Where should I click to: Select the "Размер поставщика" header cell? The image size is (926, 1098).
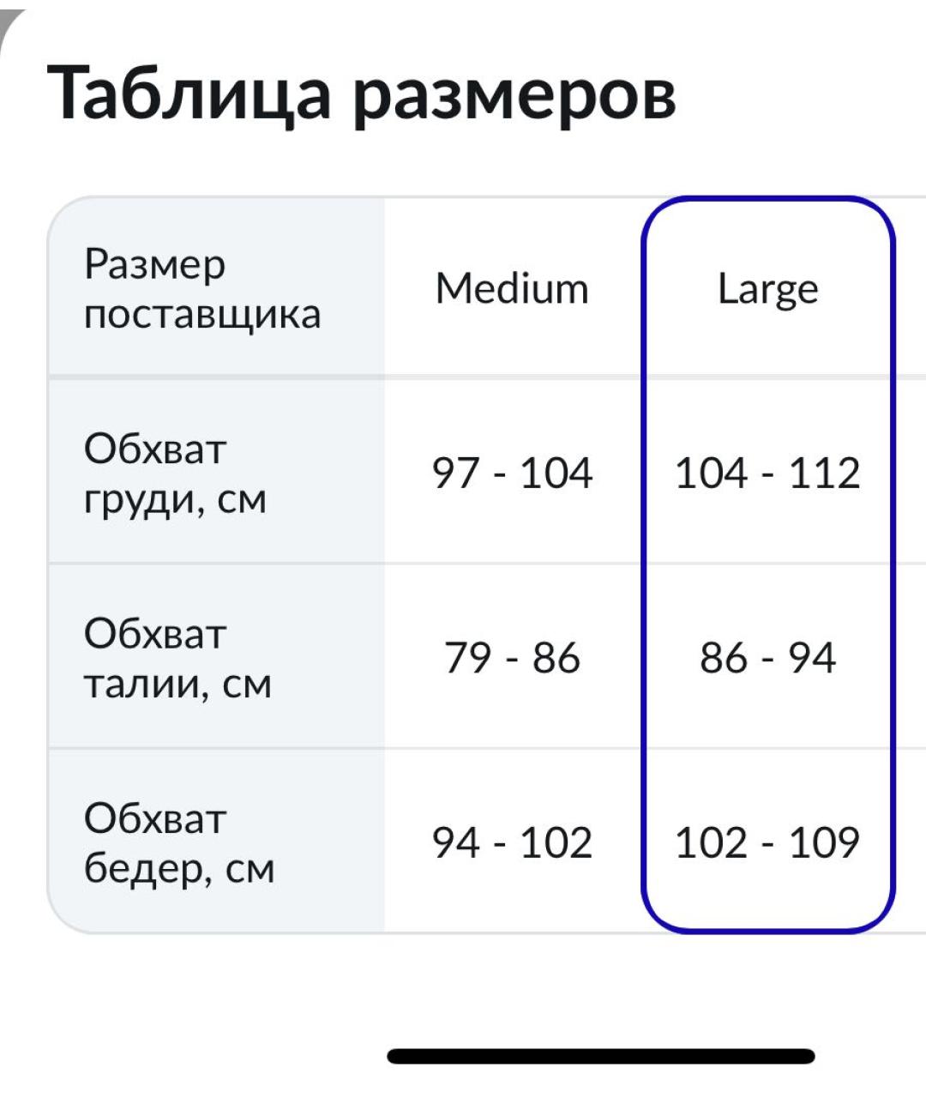tap(202, 289)
